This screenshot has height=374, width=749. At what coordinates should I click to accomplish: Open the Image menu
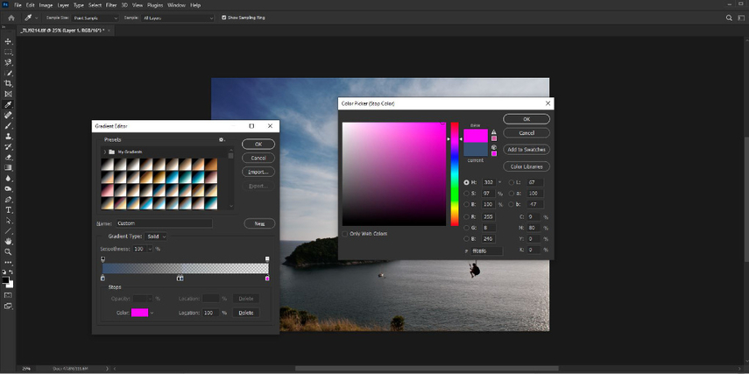[x=46, y=4]
